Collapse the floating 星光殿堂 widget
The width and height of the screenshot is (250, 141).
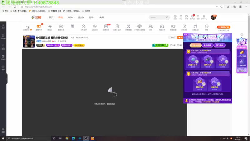click(x=242, y=34)
